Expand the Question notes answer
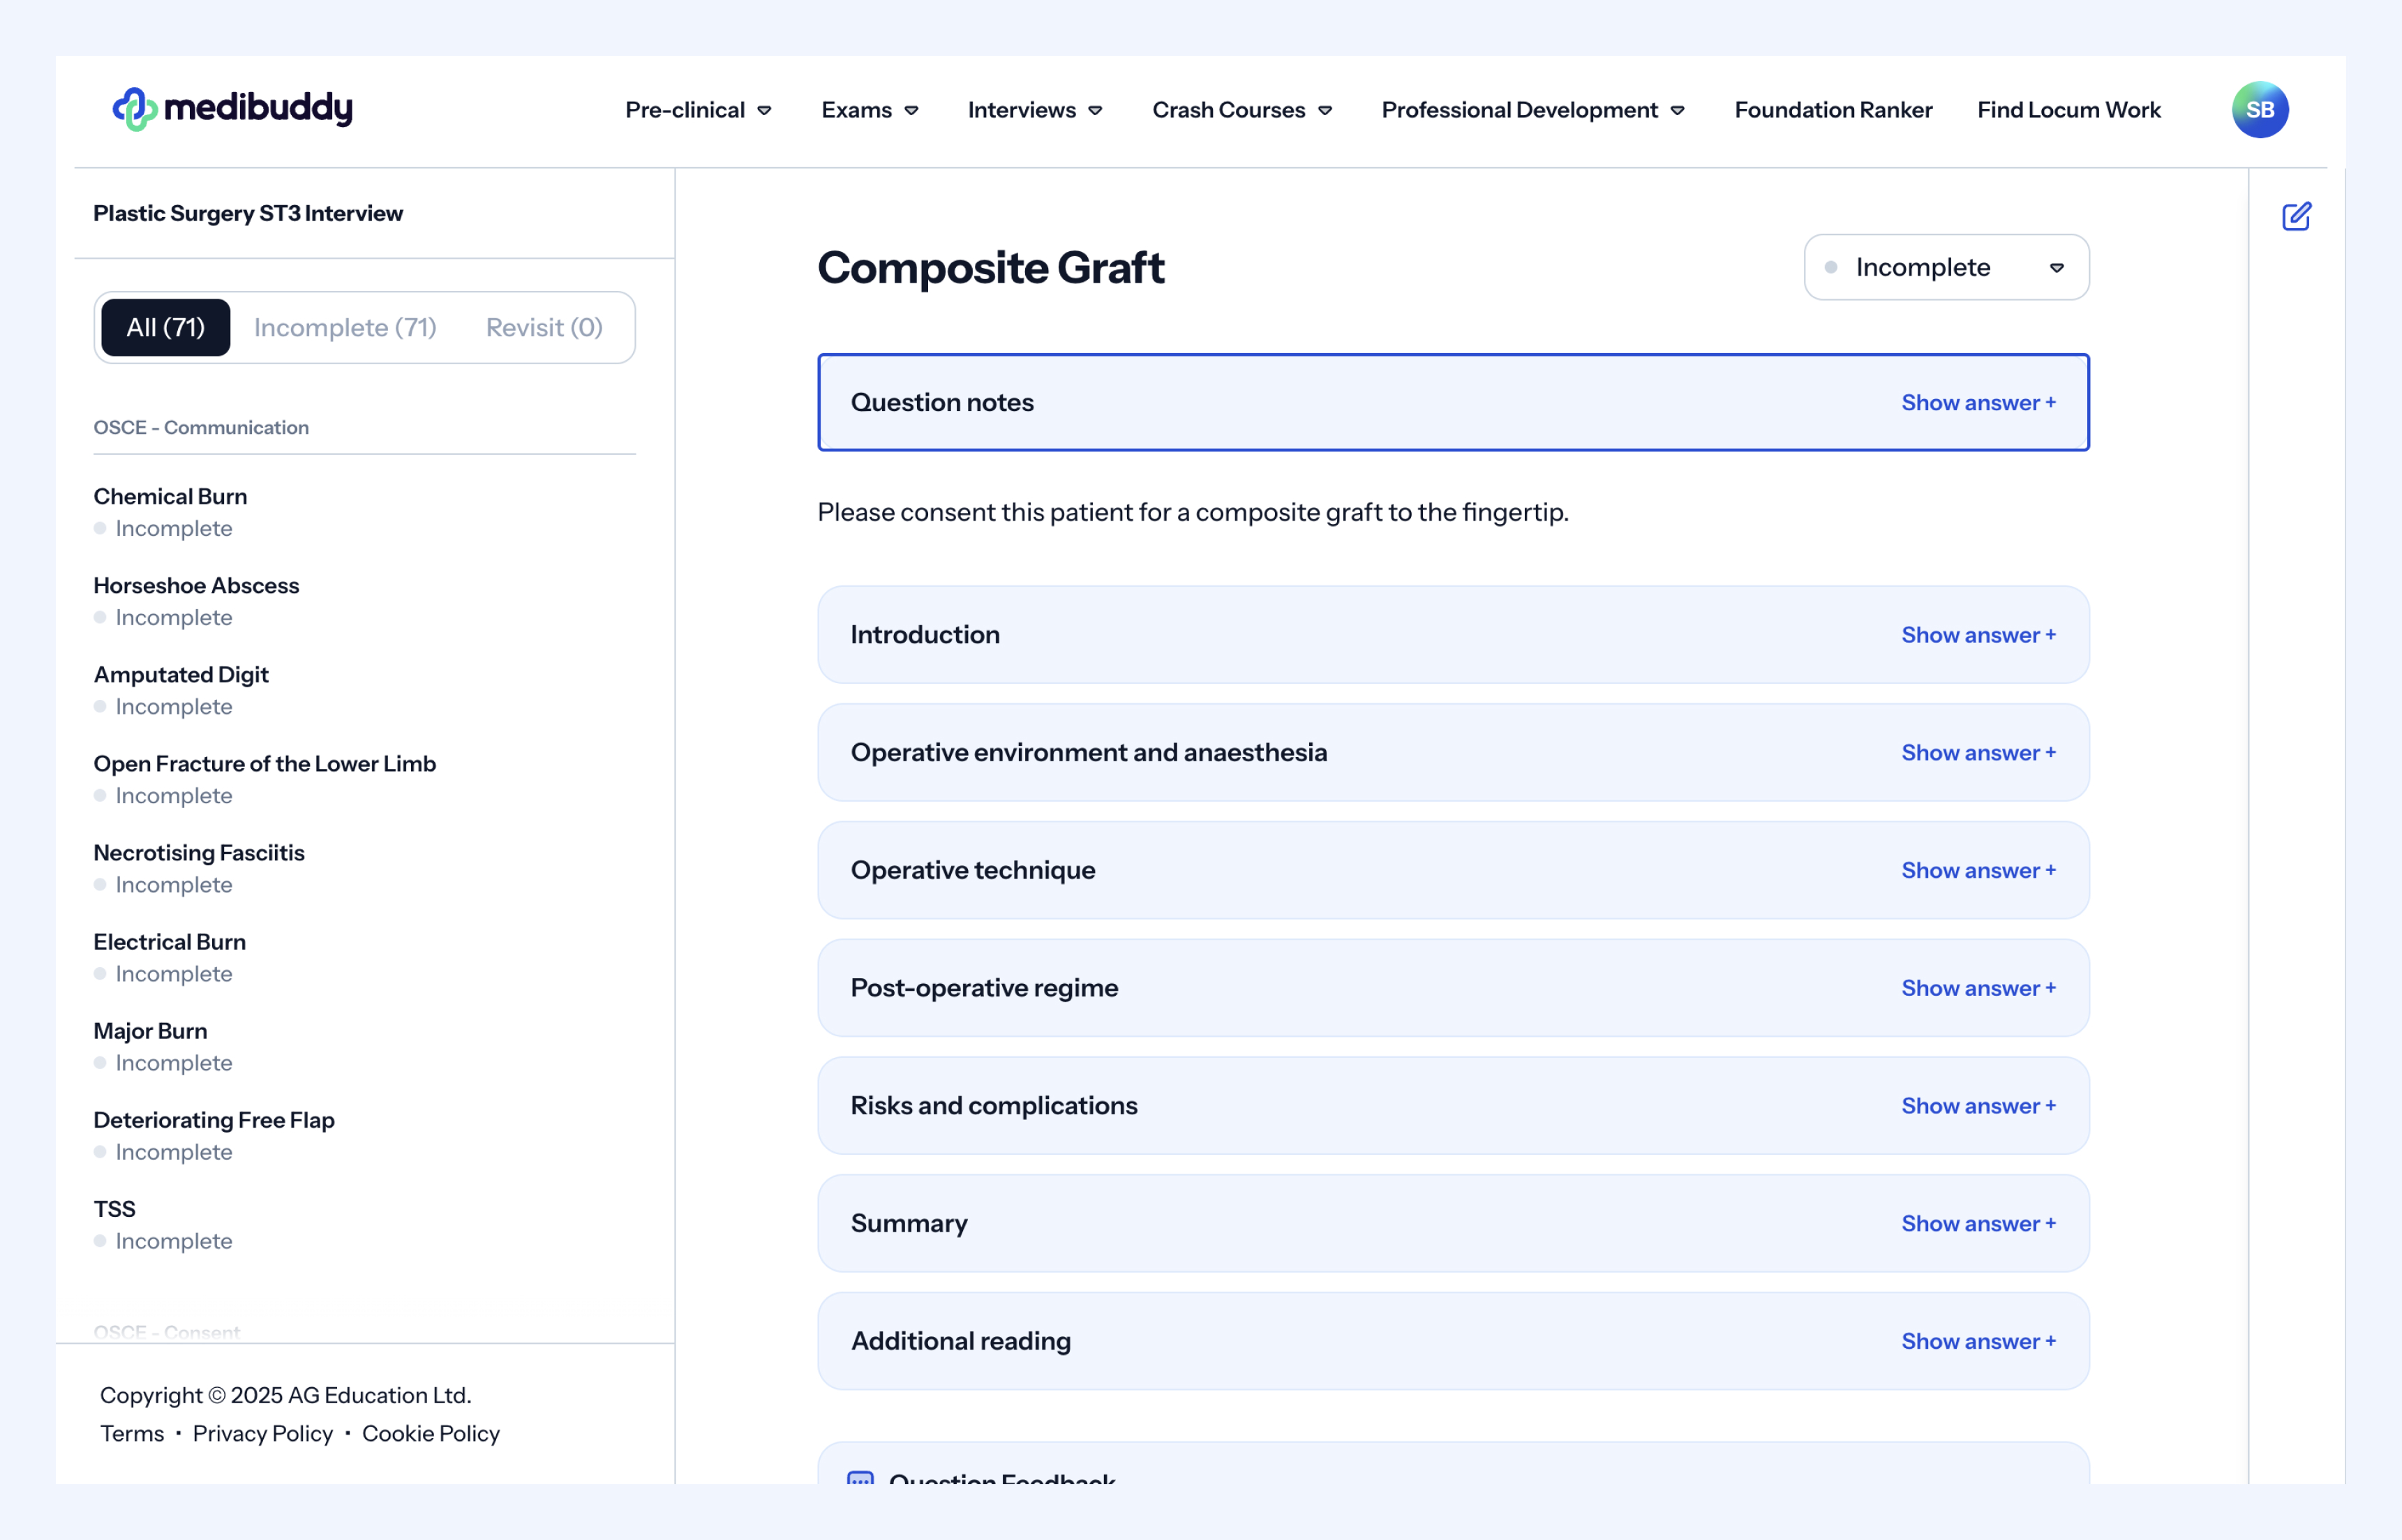Viewport: 2402px width, 1540px height. pyautogui.click(x=1977, y=402)
